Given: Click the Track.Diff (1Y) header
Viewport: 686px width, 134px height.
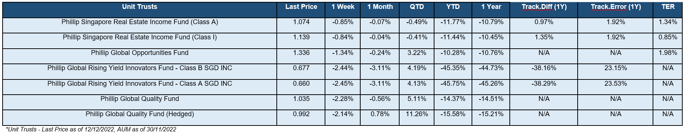Looking at the screenshot, I should tap(544, 7).
